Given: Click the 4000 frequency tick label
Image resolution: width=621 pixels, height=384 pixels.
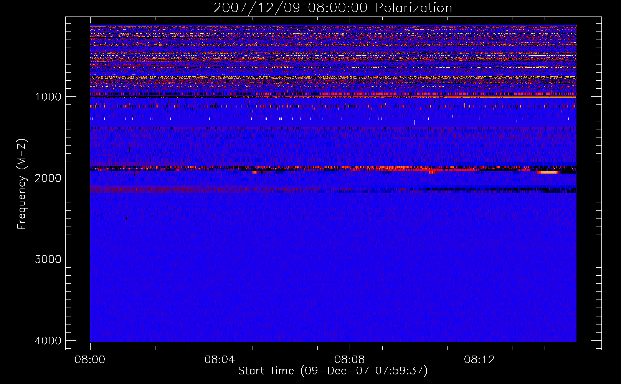Looking at the screenshot, I should (48, 341).
